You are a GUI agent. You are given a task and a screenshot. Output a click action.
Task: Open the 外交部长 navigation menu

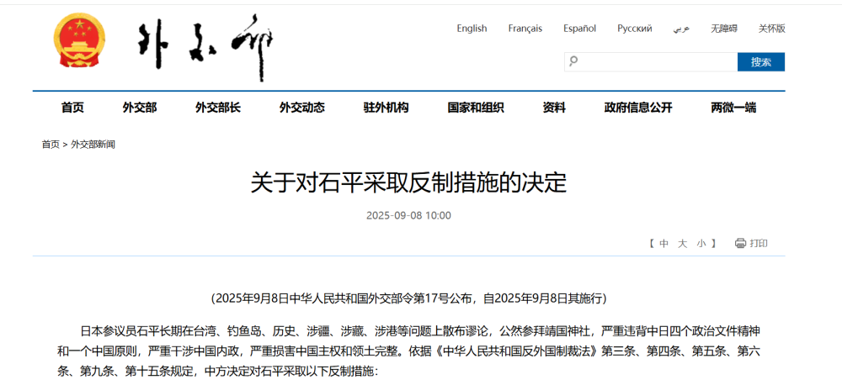(218, 108)
